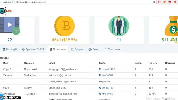Open the orange extension icon in toolbar

pos(164,2)
